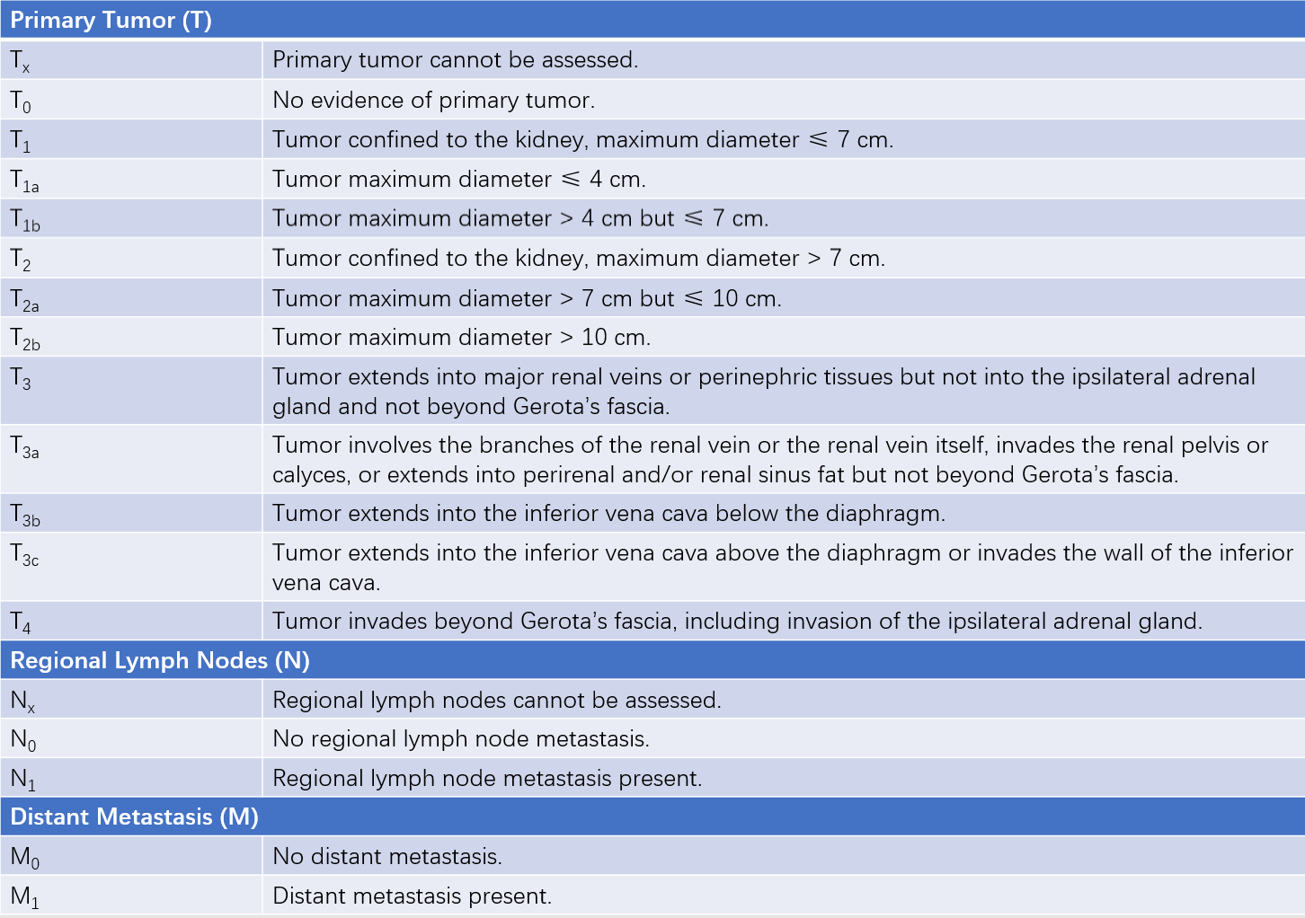Click the T3b inferior vena cava description

[x=609, y=514]
